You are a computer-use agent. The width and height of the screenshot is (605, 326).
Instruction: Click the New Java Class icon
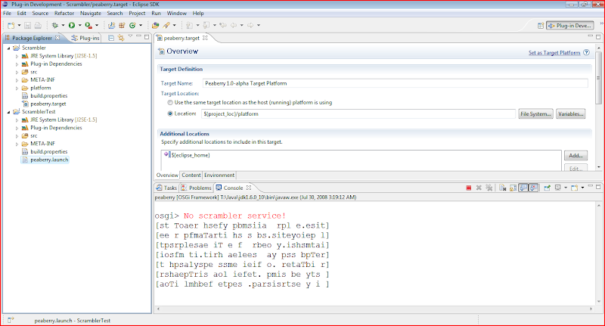pyautogui.click(x=132, y=26)
